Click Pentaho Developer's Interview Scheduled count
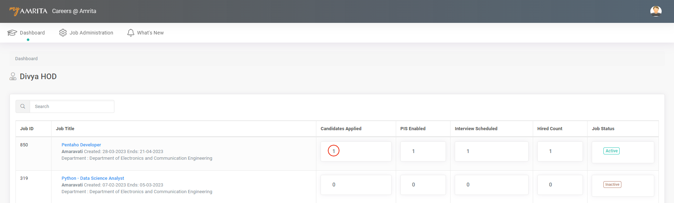This screenshot has height=203, width=674. tap(468, 151)
